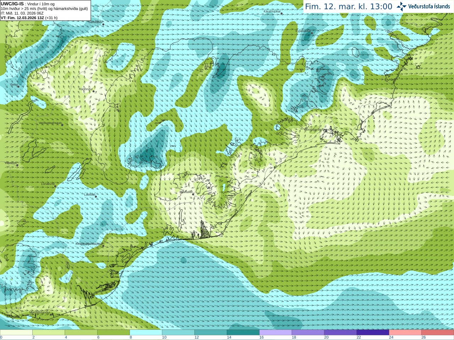Select the Kárahnjúkar station marker
The image size is (454, 340).
[x=282, y=13]
